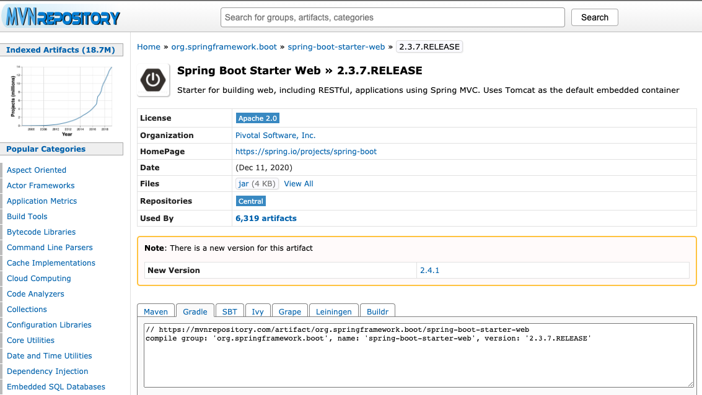The image size is (702, 395).
Task: Open the spring.io project homepage link
Action: click(306, 152)
